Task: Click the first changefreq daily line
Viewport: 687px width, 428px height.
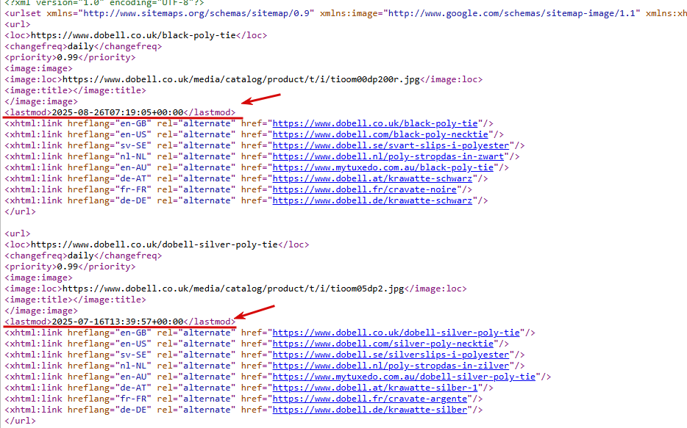Action: (83, 46)
